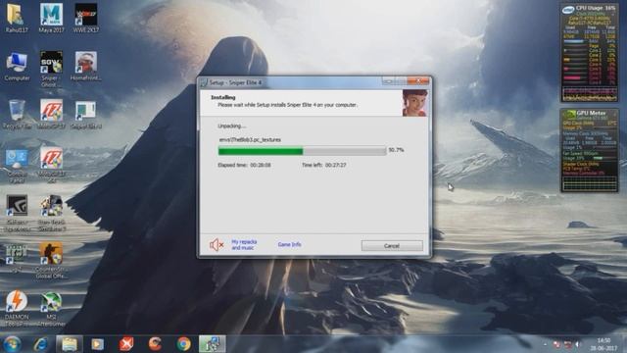Open DAEMON Tools shortcut
Viewport: 627px width, 353px height.
[17, 309]
